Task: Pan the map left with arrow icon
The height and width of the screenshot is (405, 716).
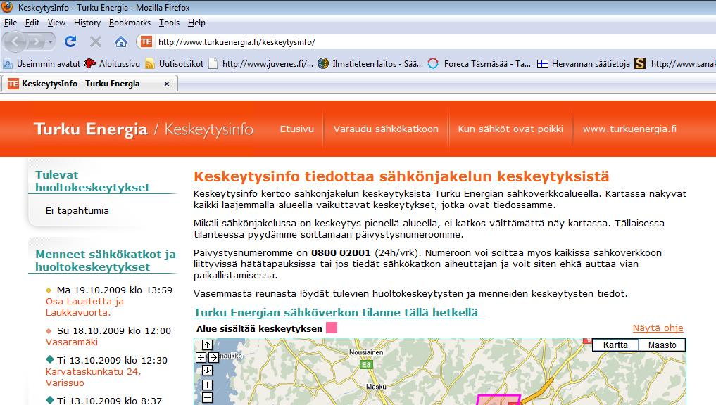Action: click(x=201, y=357)
